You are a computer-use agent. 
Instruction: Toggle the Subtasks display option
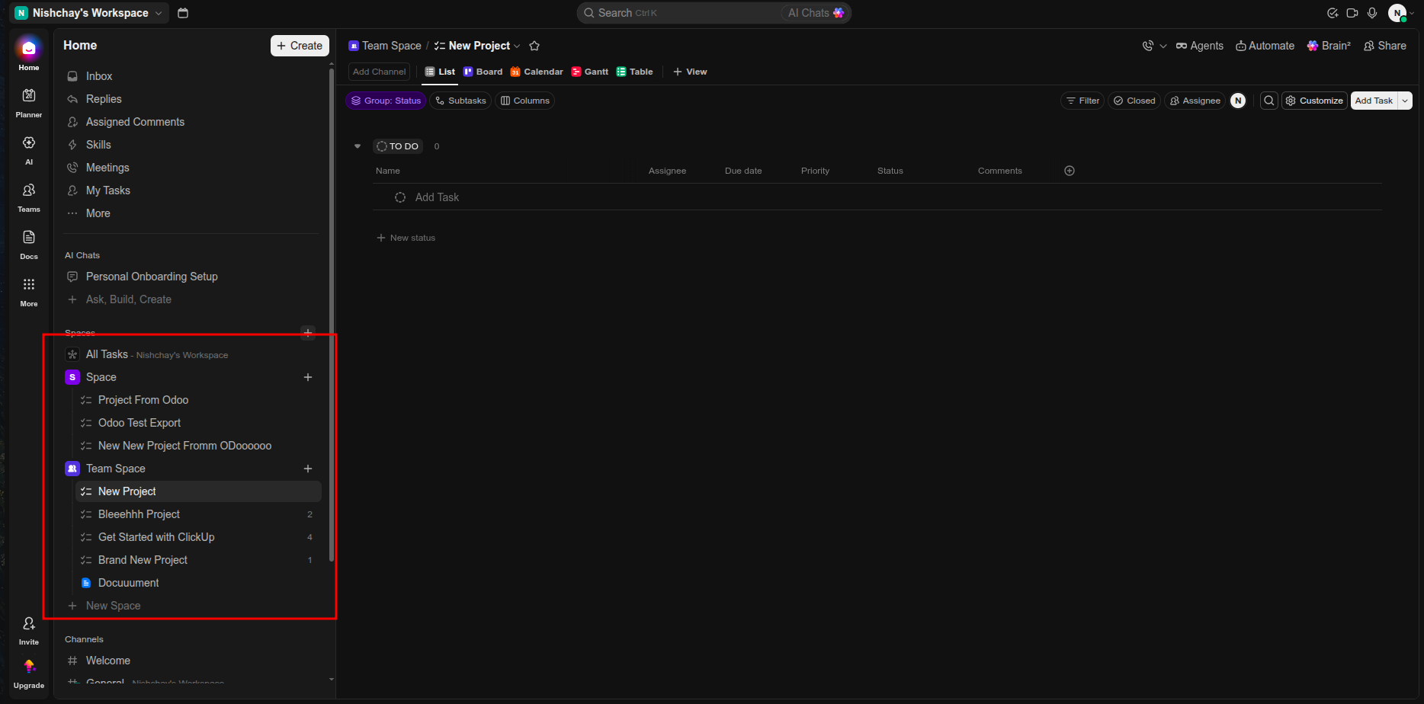point(460,101)
